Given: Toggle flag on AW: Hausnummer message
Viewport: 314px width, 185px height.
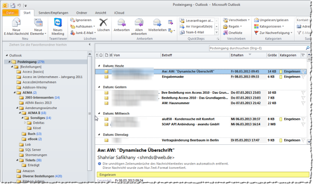Looking at the screenshot, I should (x=304, y=103).
